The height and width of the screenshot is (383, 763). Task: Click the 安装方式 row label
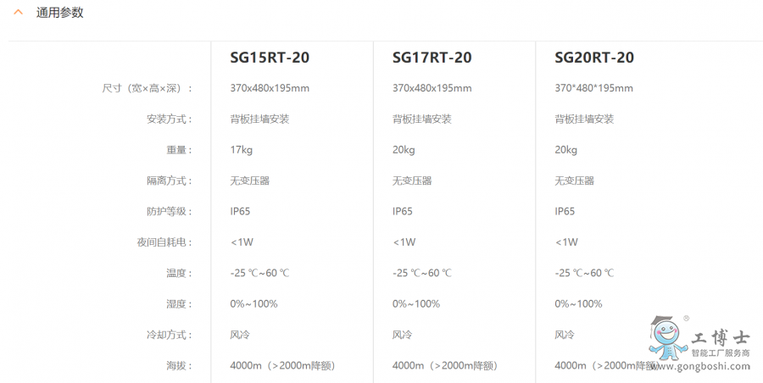170,119
